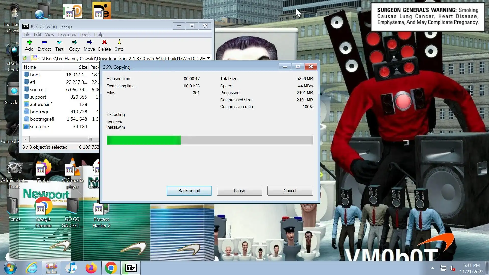Click the Extract toolbar icon
The height and width of the screenshot is (275, 489).
tap(44, 43)
